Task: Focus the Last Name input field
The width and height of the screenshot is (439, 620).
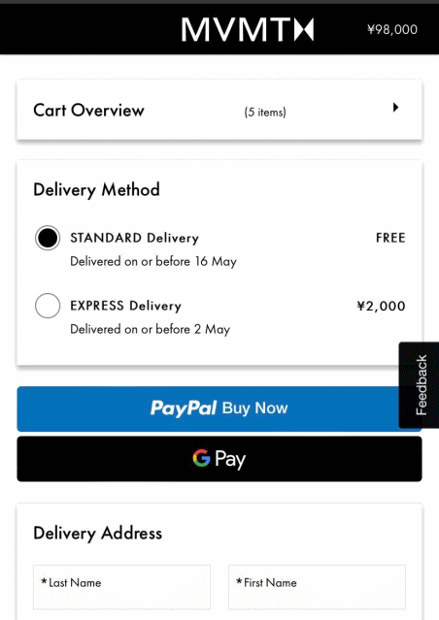Action: point(122,587)
